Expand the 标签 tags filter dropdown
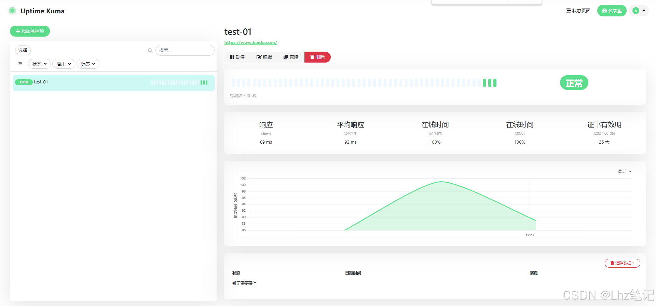Image resolution: width=656 pixels, height=306 pixels. [88, 64]
